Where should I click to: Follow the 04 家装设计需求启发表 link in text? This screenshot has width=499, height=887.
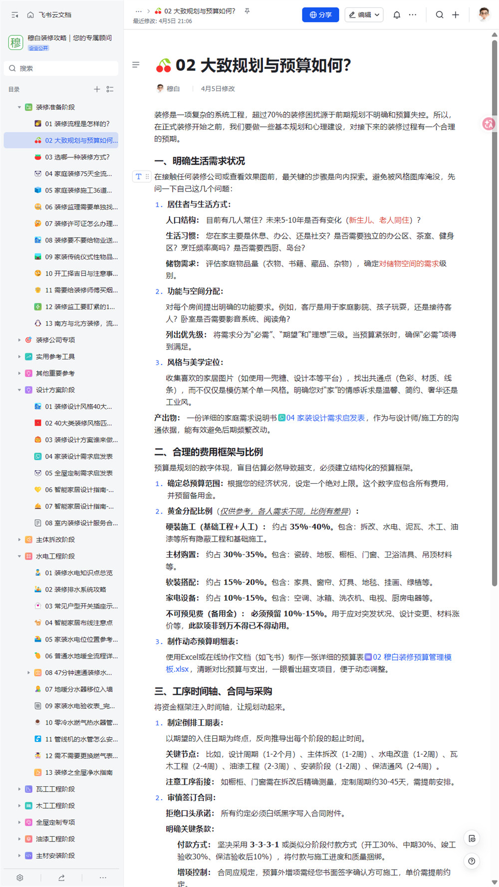click(322, 418)
